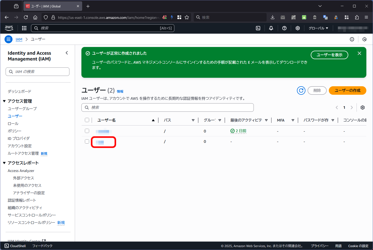This screenshot has width=373, height=250.
Task: Open Firefox downloads panel
Action: [272, 17]
